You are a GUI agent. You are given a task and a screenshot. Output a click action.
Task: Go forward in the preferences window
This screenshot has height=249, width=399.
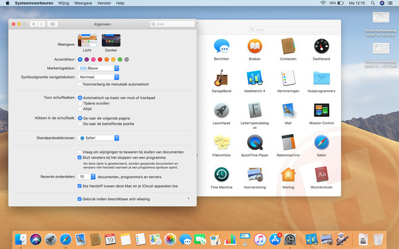pyautogui.click(x=41, y=24)
